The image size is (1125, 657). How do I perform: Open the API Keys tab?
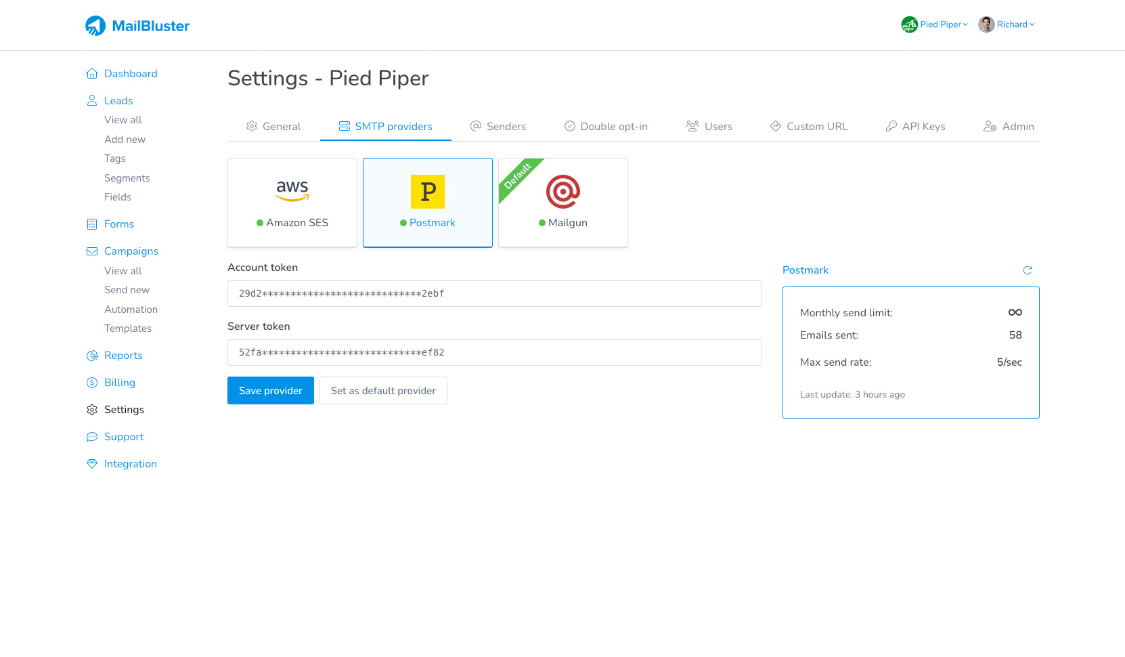click(x=916, y=126)
